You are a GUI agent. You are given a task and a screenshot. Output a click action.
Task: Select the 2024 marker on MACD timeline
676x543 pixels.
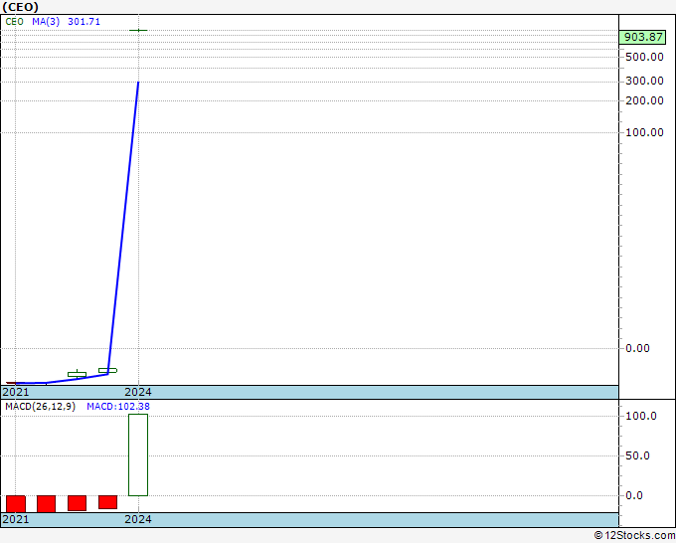click(x=138, y=520)
